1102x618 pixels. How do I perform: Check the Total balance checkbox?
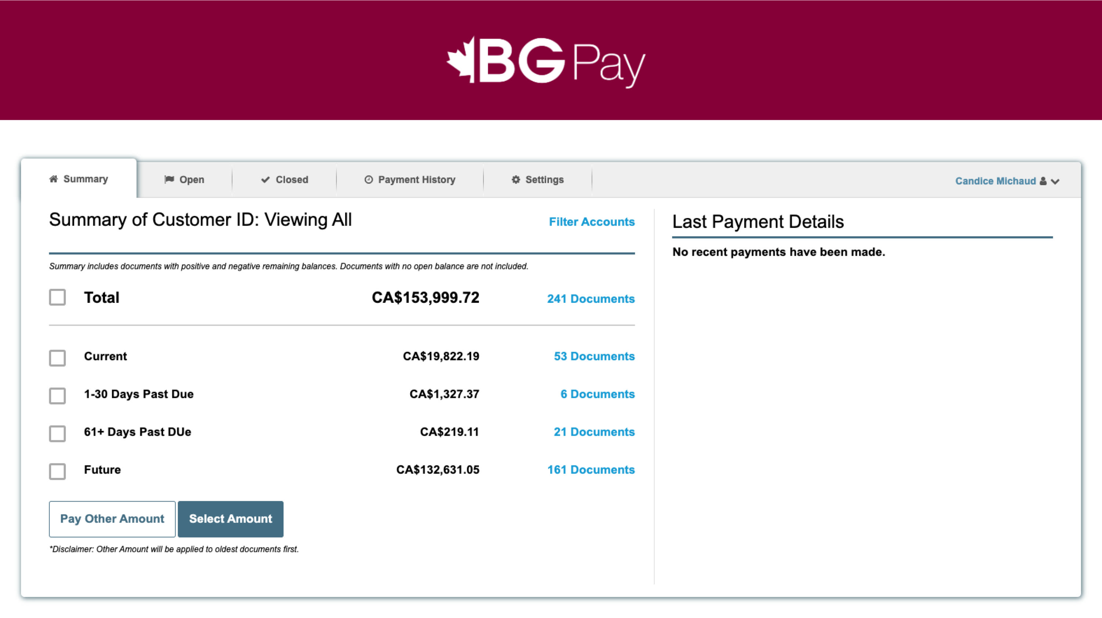click(x=57, y=298)
